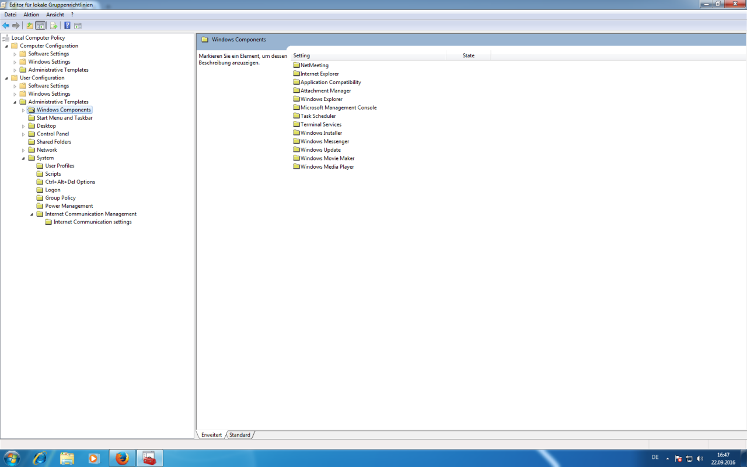Click the DE language indicator in the taskbar
747x467 pixels.
tap(655, 457)
